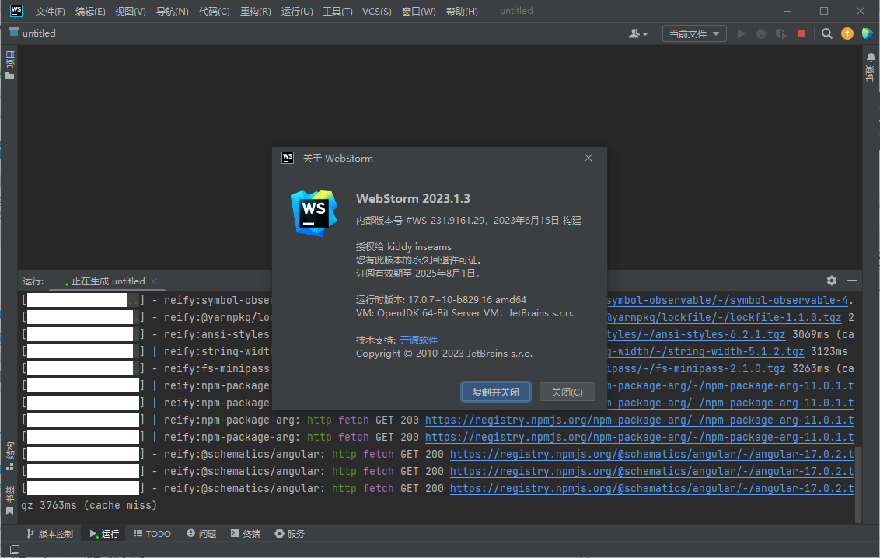Open the 版本控制 tool window
Screen dimensions: 880x558
[50, 534]
